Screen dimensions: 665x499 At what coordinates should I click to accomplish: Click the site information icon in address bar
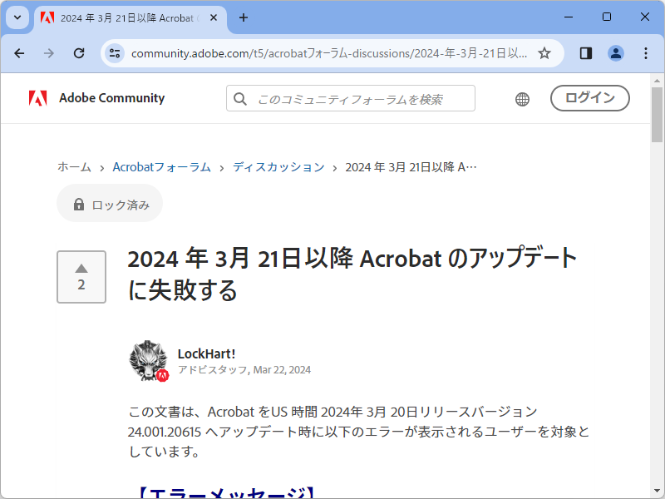point(115,52)
